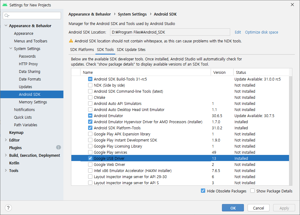Check the NDK (Side by side) checkbox
300x215 pixels.
[x=90, y=85]
